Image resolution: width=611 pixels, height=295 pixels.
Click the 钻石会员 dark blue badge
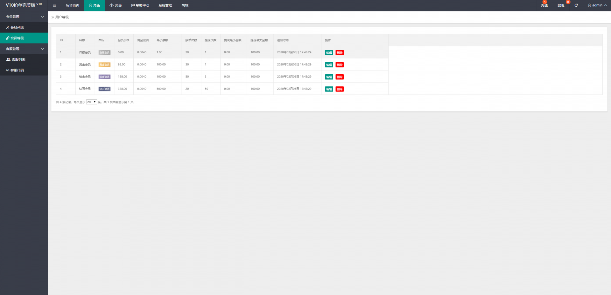[104, 89]
